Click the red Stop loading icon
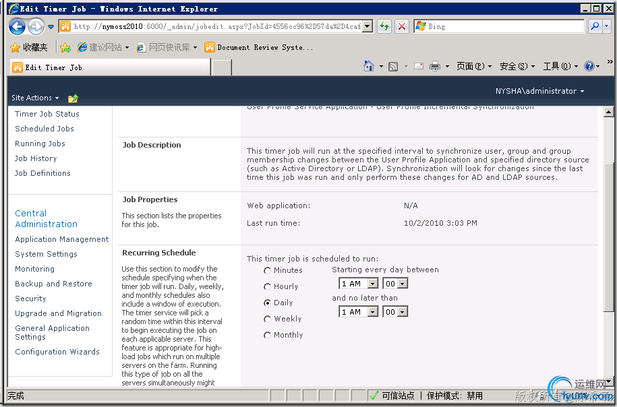 click(401, 26)
